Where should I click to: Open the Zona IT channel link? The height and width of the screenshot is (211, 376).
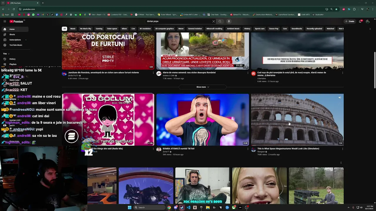point(166,152)
